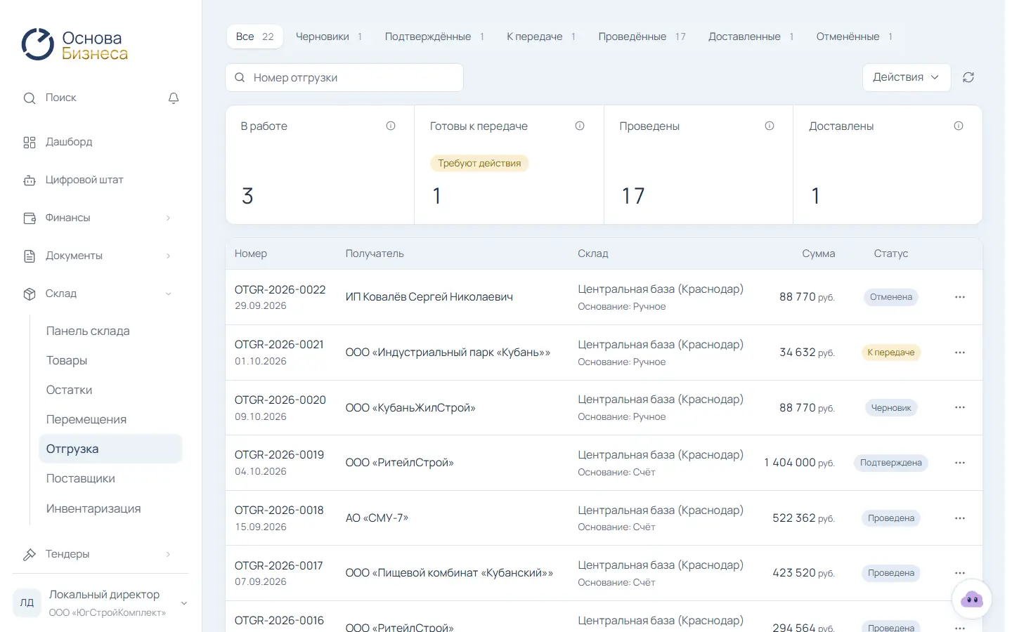Click the info icon on Доставлены card

point(959,126)
